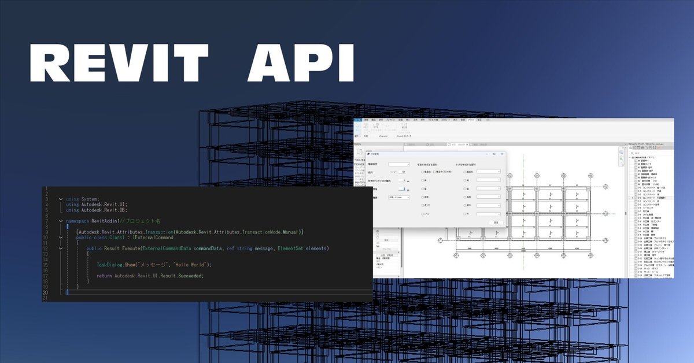Screen dimensions: 694x363
Task: Check the 構造柱 checkbox under 寸法を作成する部材
Action: [x=423, y=171]
